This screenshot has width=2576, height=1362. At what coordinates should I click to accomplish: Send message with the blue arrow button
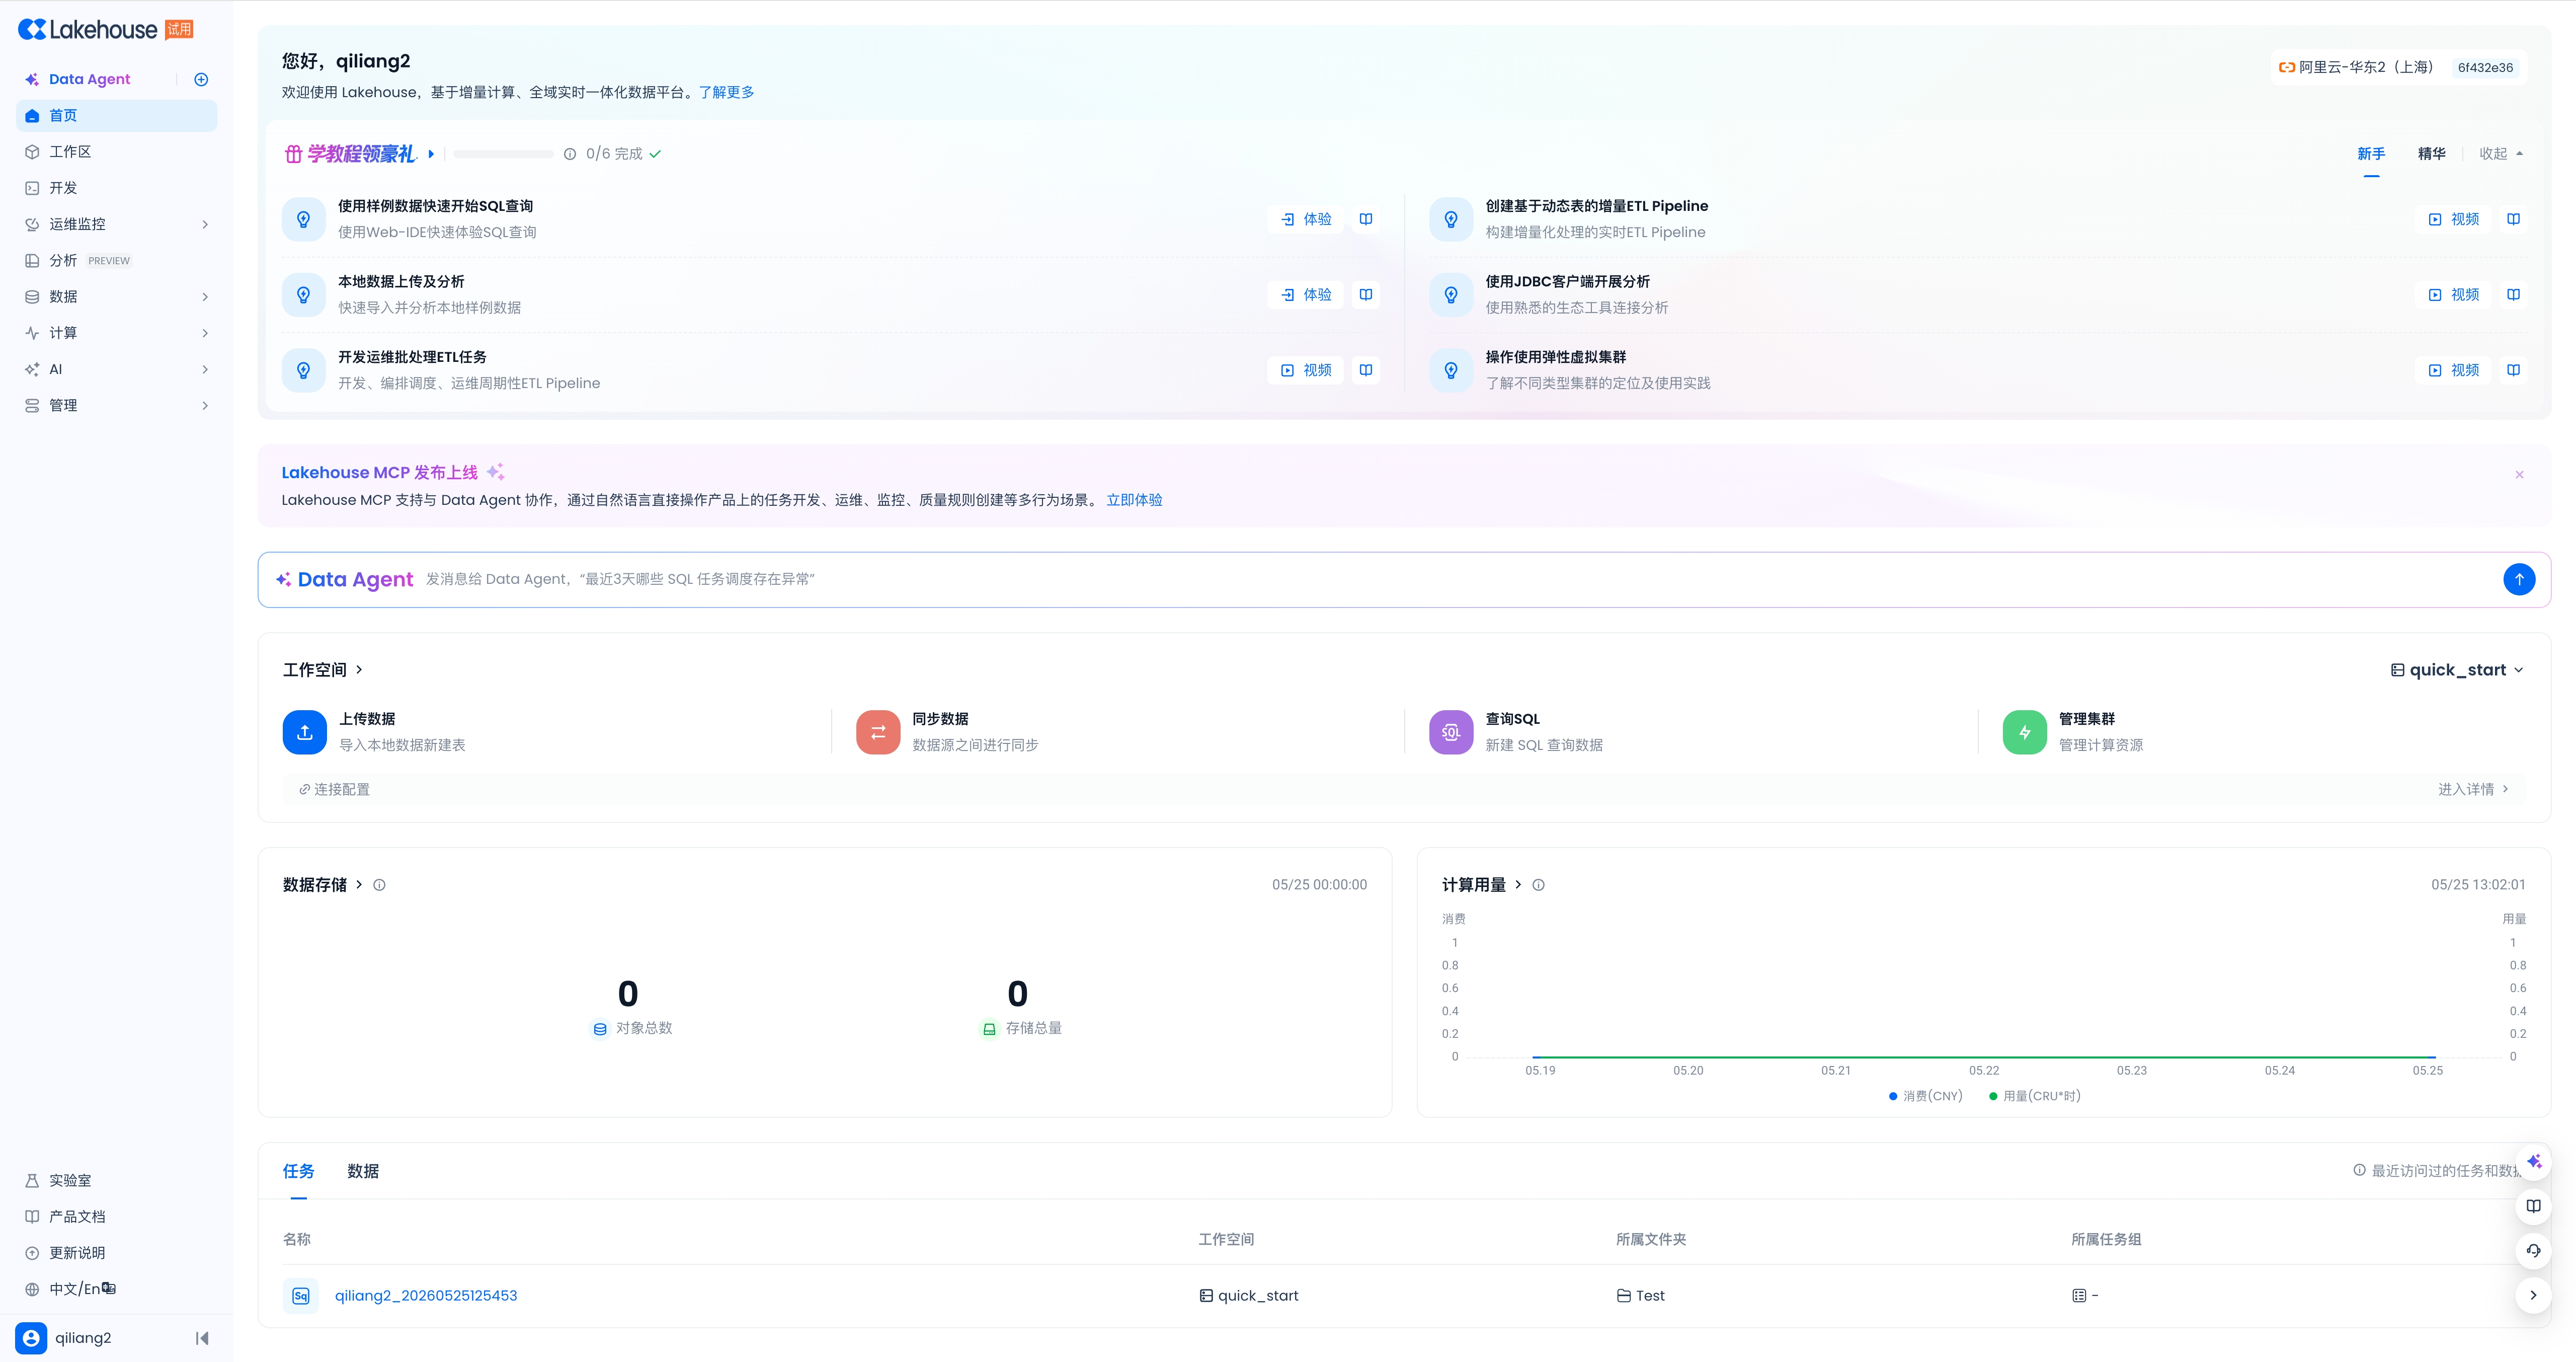coord(2519,579)
